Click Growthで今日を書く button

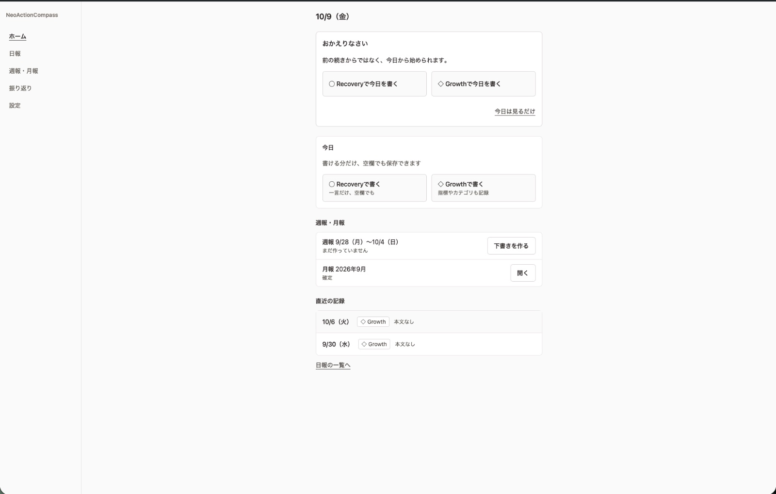pyautogui.click(x=484, y=84)
